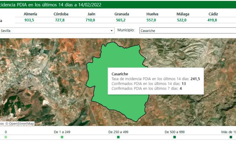Click the darkest green legend swatch on right

pyautogui.click(x=231, y=137)
